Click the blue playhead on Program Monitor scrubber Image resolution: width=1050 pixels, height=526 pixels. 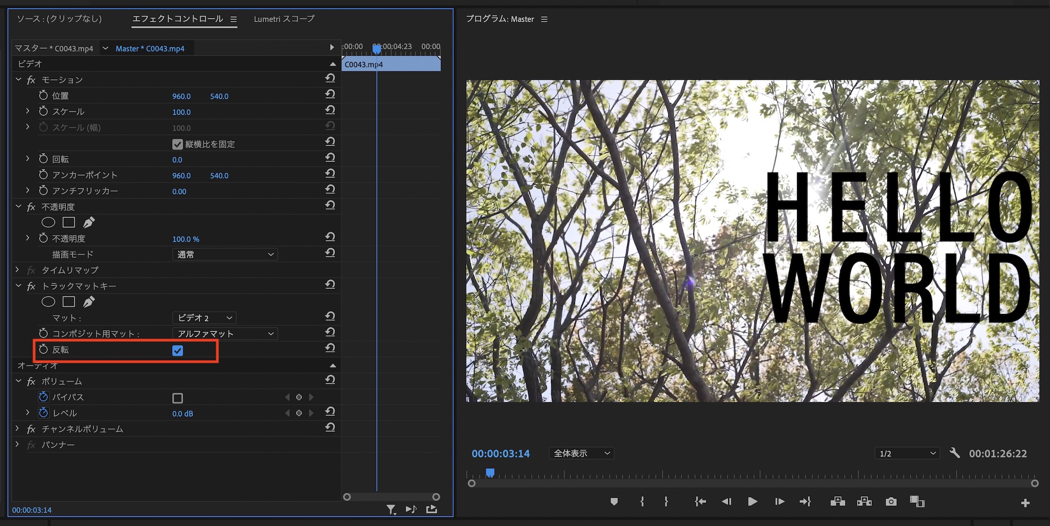click(490, 473)
